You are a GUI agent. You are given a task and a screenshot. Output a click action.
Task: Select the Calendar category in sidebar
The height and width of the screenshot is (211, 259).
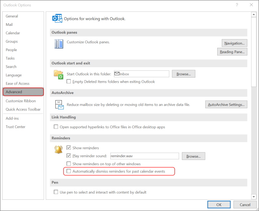tap(13, 33)
